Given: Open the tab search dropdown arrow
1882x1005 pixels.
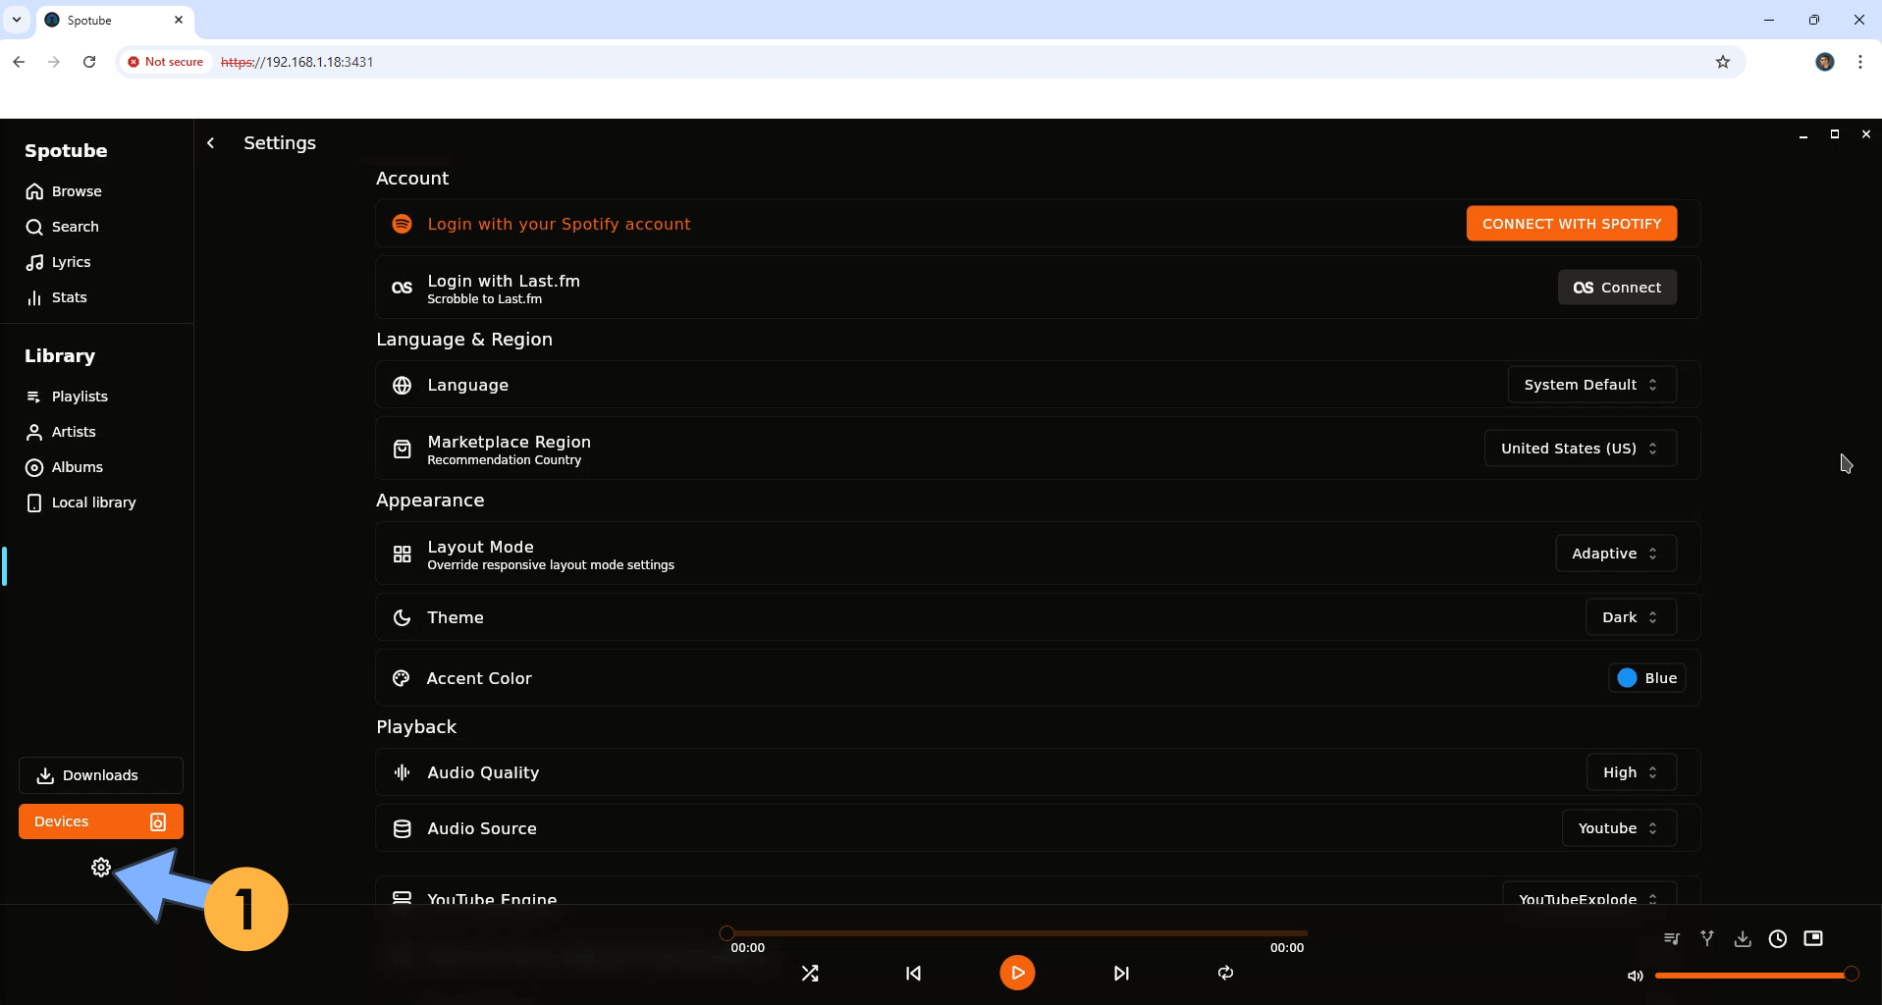Looking at the screenshot, I should [17, 20].
